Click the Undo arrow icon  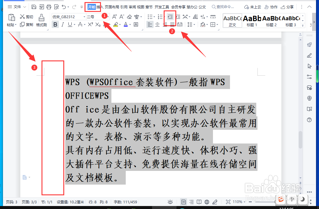tap(64, 7)
